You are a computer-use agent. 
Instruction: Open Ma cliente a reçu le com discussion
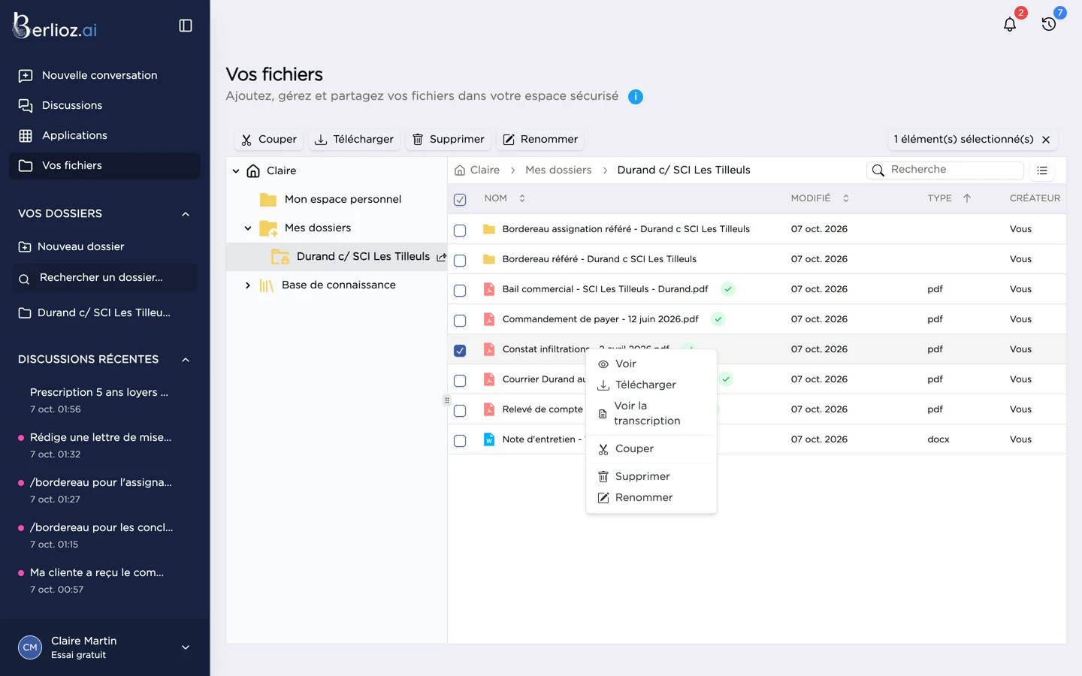97,581
